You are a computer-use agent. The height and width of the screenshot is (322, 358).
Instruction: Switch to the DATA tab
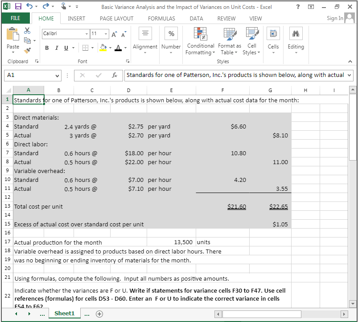pyautogui.click(x=196, y=18)
